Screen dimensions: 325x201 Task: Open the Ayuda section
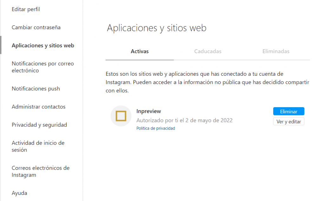(x=19, y=193)
